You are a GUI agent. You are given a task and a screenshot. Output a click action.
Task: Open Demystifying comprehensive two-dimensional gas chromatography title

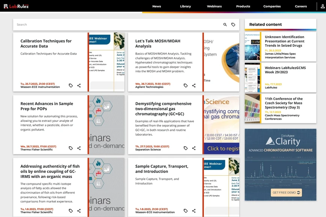163,109
